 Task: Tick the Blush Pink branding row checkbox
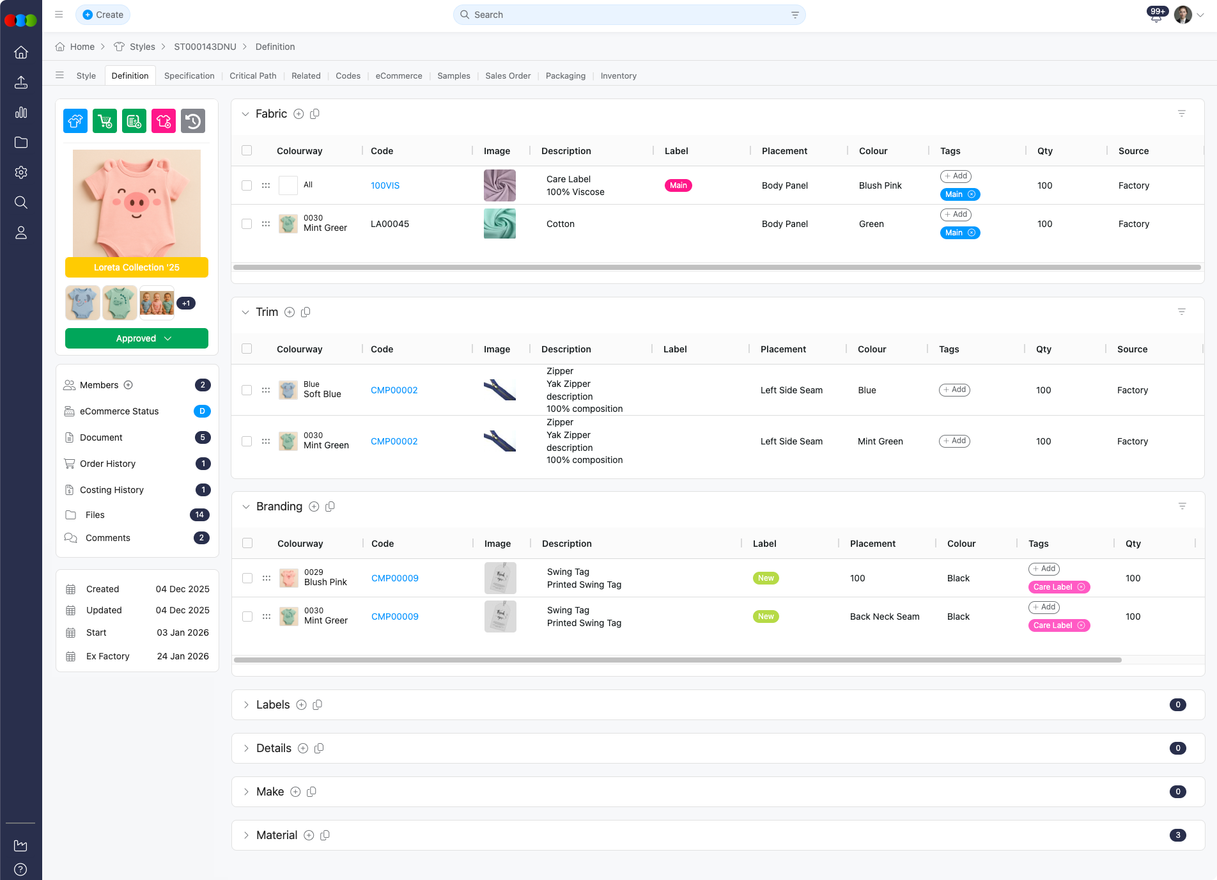(247, 578)
